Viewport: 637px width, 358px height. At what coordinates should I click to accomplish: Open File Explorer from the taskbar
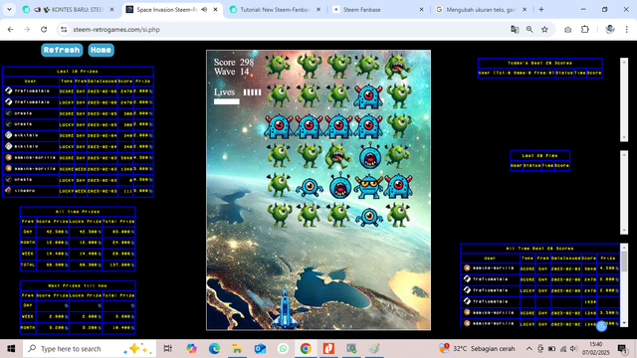tap(237, 349)
